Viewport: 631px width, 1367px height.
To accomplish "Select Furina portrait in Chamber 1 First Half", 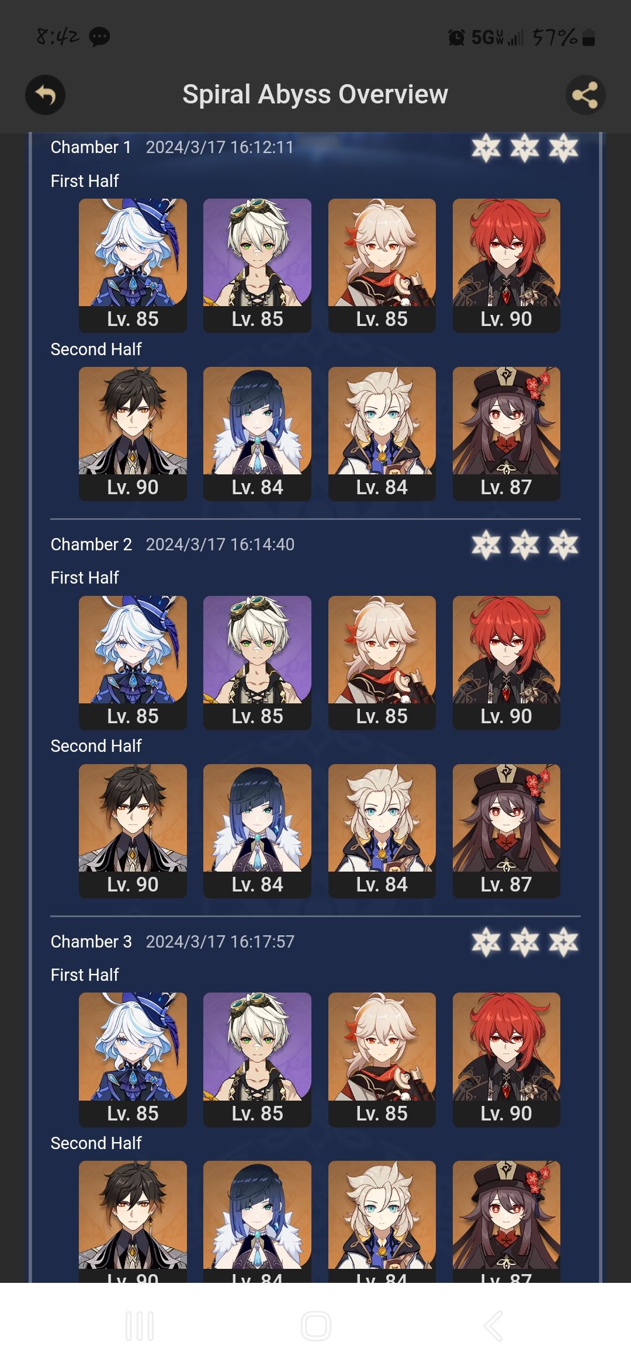I will tap(133, 265).
